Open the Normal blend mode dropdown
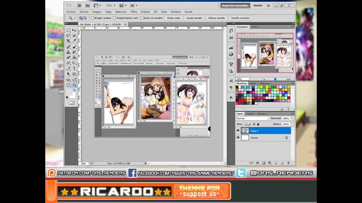The image size is (362, 203). pos(253,118)
